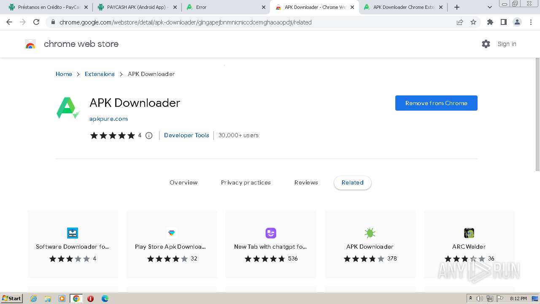Go back with the browser back arrow
The width and height of the screenshot is (540, 304).
[9, 22]
